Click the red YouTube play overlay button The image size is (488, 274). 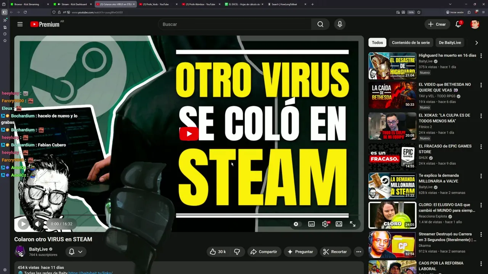coord(189,134)
